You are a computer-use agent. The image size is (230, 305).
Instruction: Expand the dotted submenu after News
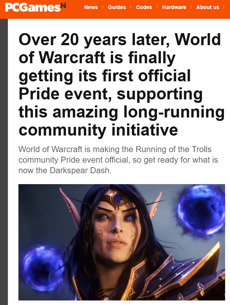pyautogui.click(x=103, y=7)
